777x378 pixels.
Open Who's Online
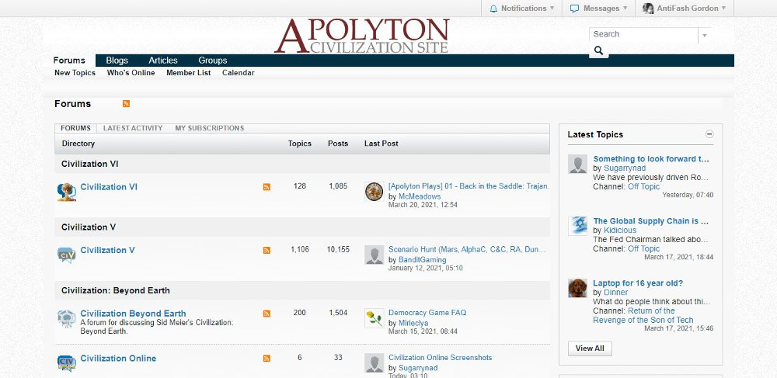[x=131, y=73]
